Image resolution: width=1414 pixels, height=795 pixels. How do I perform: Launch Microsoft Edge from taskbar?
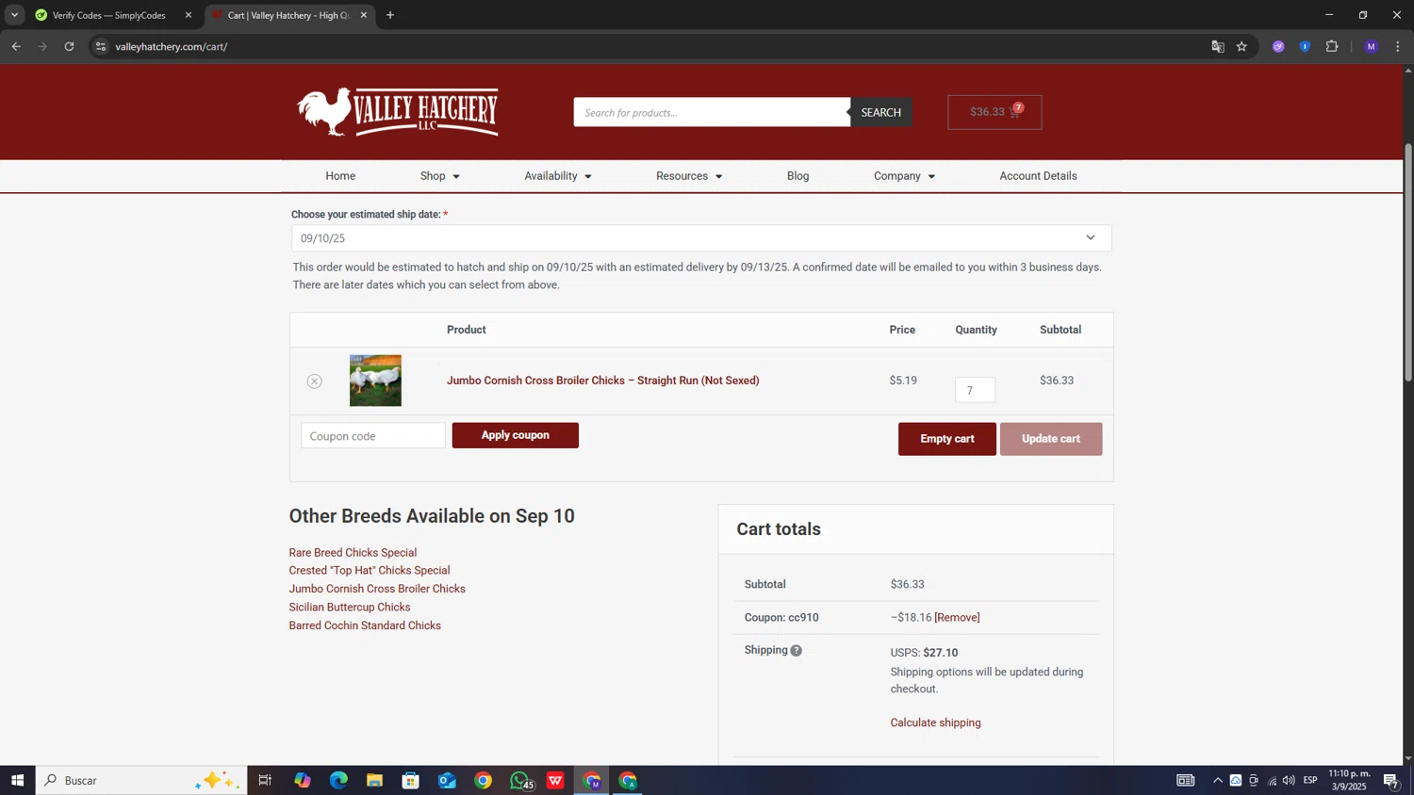point(338,780)
